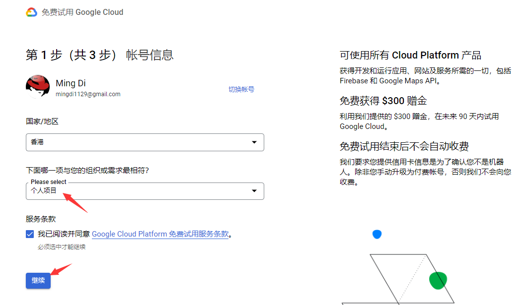This screenshot has width=526, height=305.
Task: Click the 下面哪一项与您的组织或需求最相符 question
Action: (87, 171)
